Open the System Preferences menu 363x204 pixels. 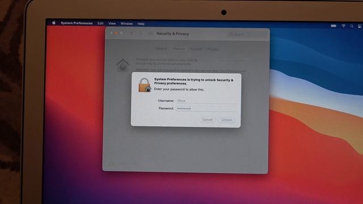coord(77,23)
